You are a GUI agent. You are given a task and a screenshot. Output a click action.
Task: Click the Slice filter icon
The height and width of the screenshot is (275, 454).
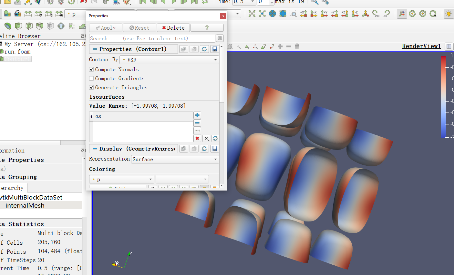[x=29, y=26]
